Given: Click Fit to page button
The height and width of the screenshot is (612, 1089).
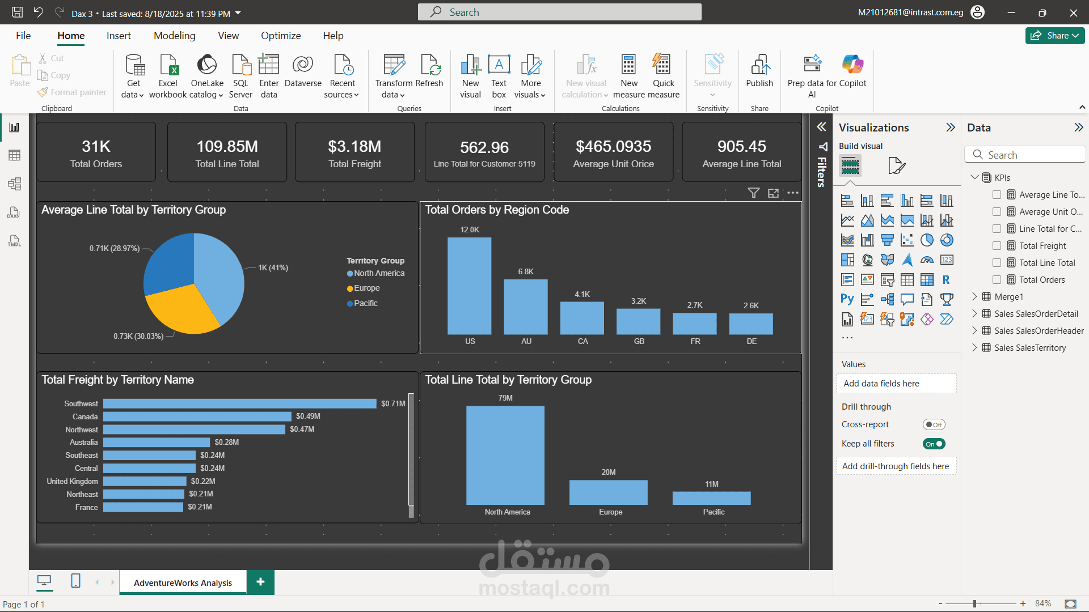Looking at the screenshot, I should tap(1070, 604).
